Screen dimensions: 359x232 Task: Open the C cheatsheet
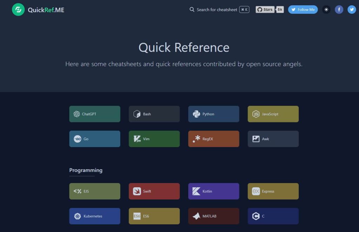click(273, 216)
